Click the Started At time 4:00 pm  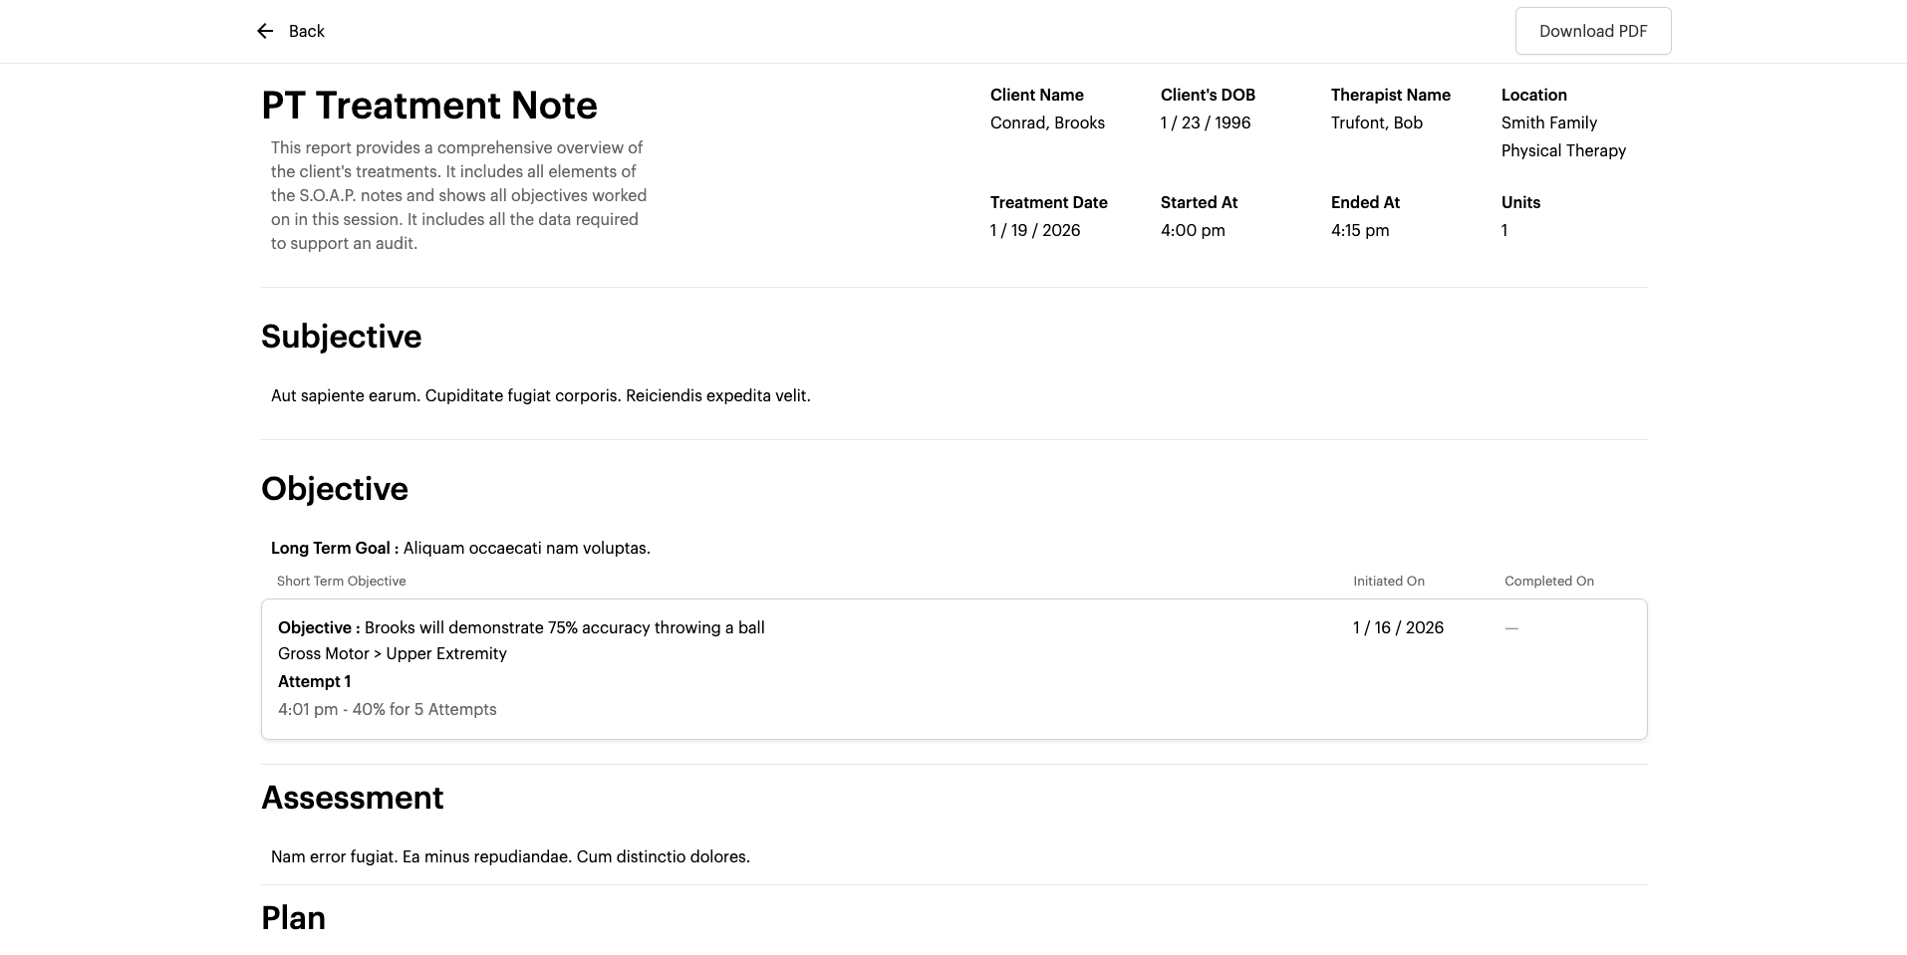(x=1193, y=230)
